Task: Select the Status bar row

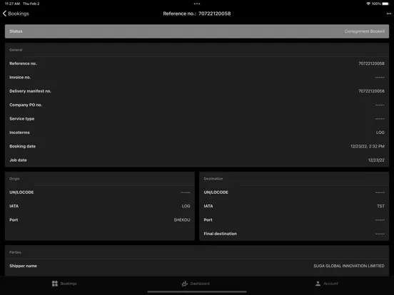Action: 197,31
